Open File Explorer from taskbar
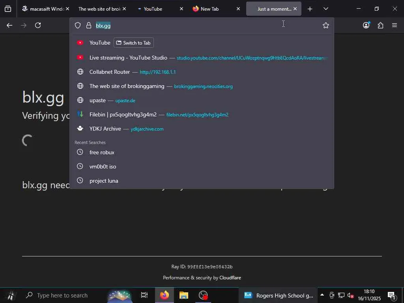404x303 pixels. click(x=184, y=295)
